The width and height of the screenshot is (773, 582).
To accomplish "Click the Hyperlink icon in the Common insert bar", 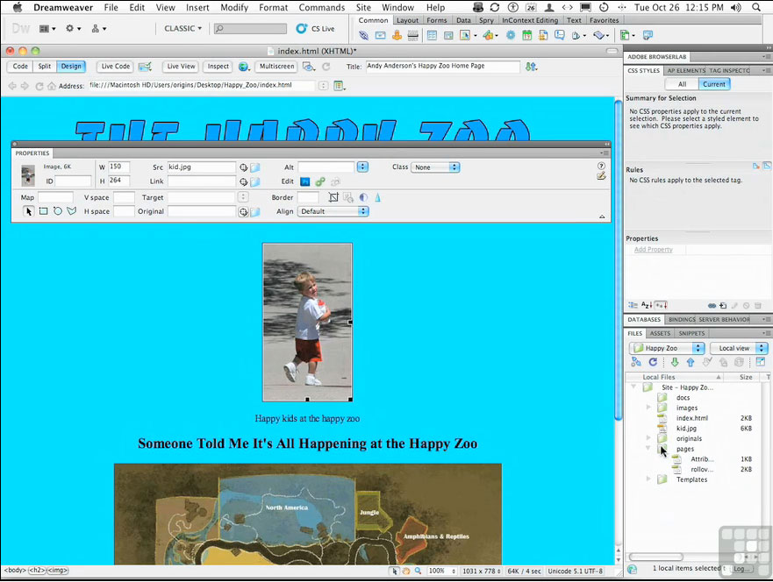I will pos(364,36).
